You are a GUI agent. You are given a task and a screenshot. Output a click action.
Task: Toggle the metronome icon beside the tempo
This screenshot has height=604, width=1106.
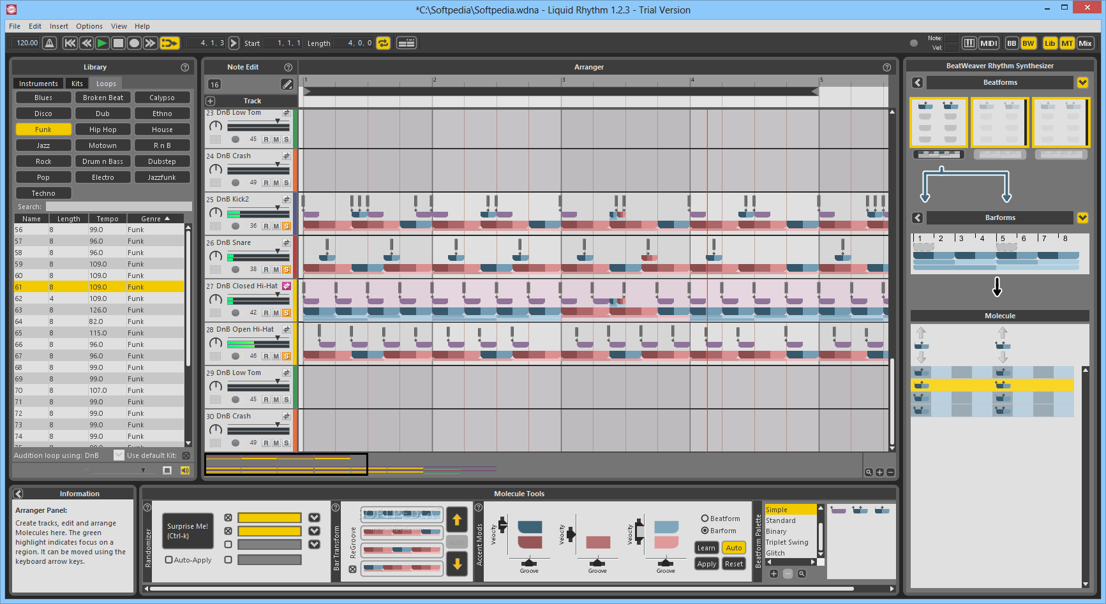coord(50,43)
